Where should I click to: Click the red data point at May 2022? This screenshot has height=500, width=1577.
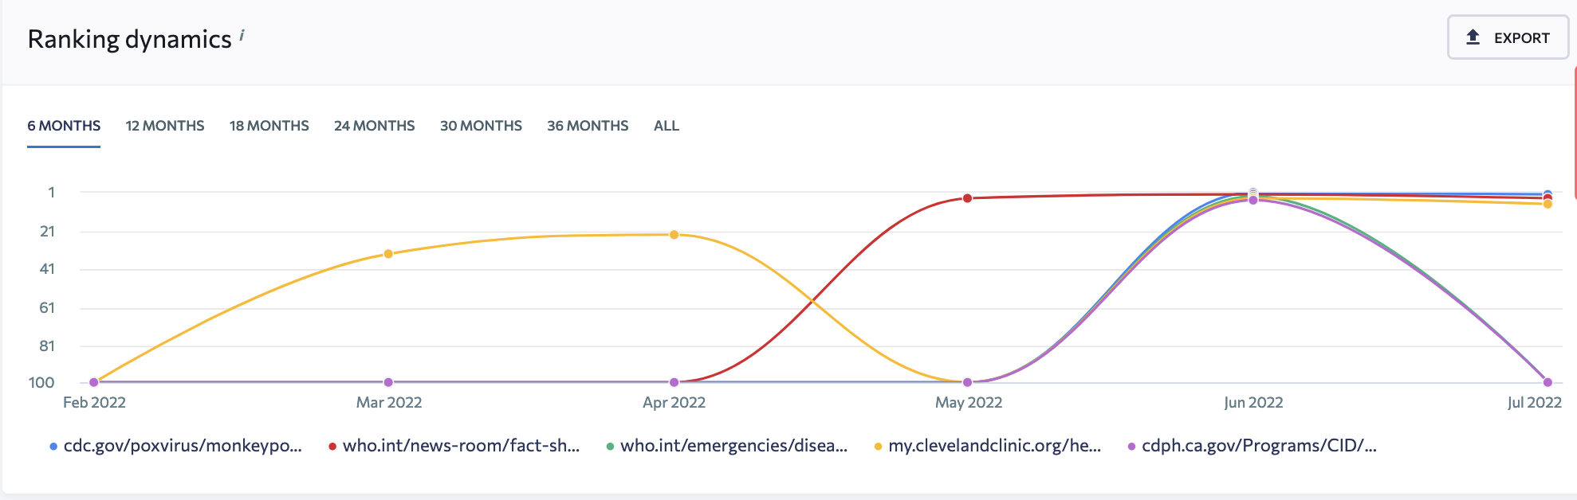point(967,198)
